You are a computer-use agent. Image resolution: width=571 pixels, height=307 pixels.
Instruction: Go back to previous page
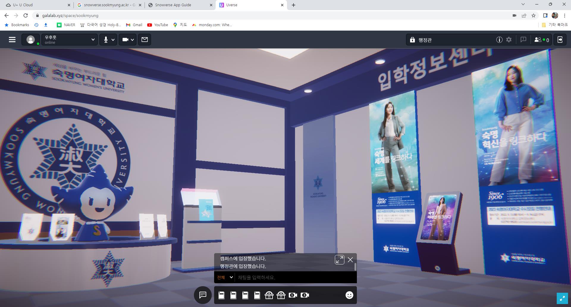(x=7, y=15)
